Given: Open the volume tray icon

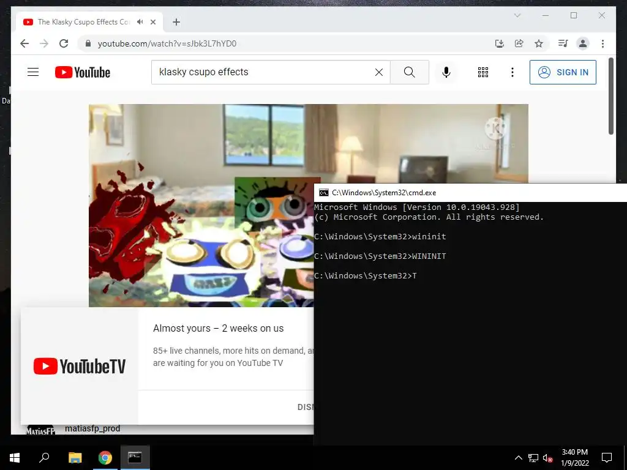Looking at the screenshot, I should pos(547,458).
